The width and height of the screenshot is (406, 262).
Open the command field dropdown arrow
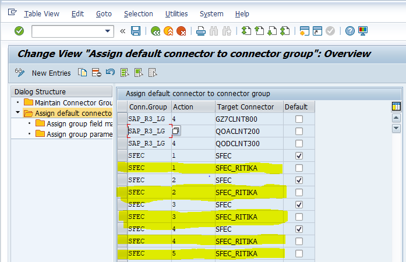coord(107,31)
